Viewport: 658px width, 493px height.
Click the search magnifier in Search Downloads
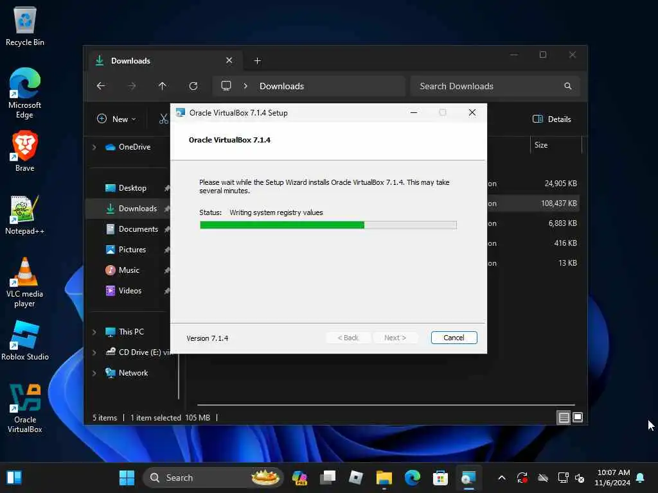coord(568,86)
